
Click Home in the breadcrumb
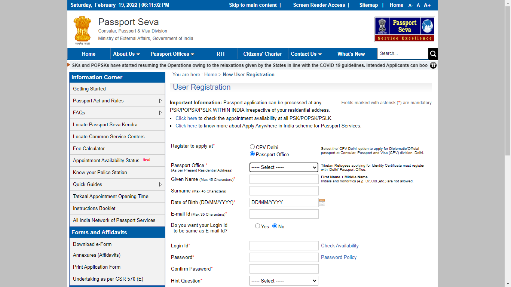[x=211, y=75]
